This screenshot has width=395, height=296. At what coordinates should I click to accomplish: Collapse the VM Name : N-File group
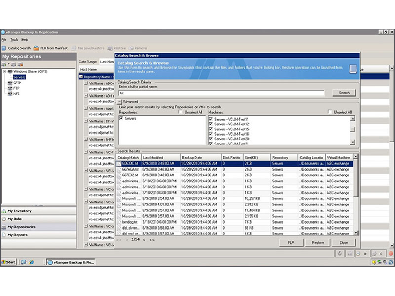pyautogui.click(x=86, y=139)
